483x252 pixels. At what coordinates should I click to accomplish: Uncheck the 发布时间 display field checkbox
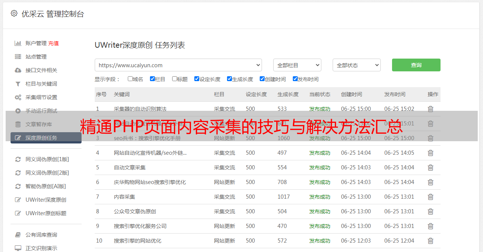295,79
